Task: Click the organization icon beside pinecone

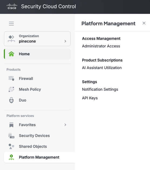Action: pyautogui.click(x=11, y=39)
